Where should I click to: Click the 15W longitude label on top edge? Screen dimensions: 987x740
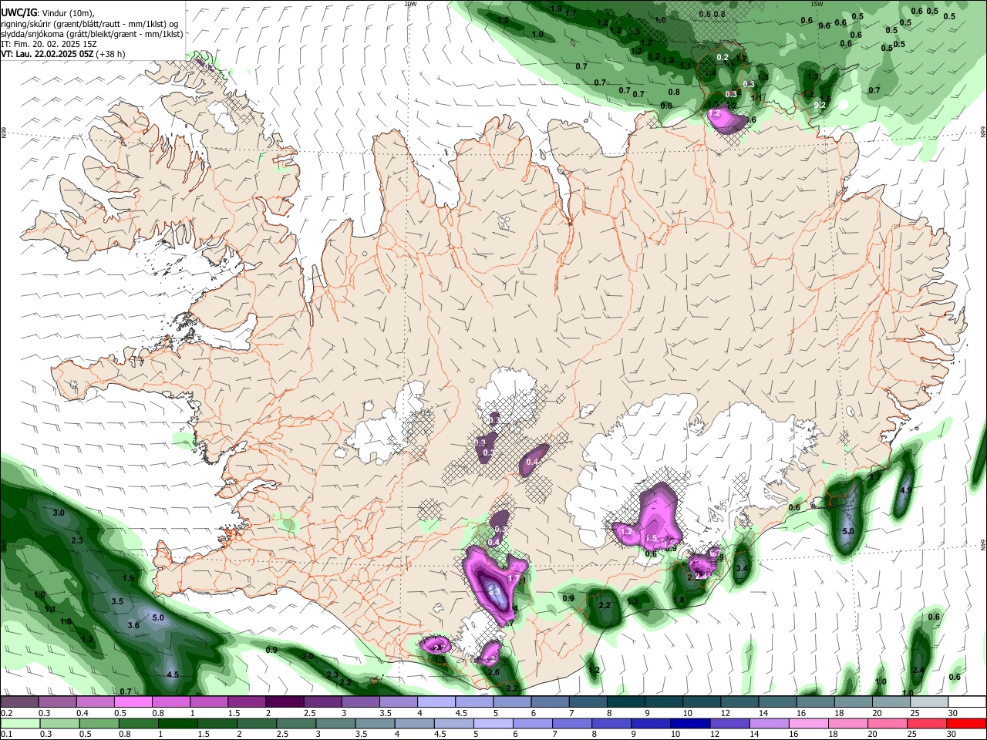click(x=817, y=4)
